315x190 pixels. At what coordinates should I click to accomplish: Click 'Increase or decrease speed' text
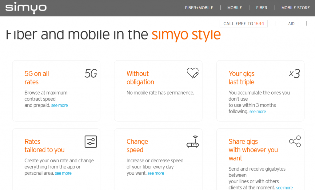[x=155, y=161]
